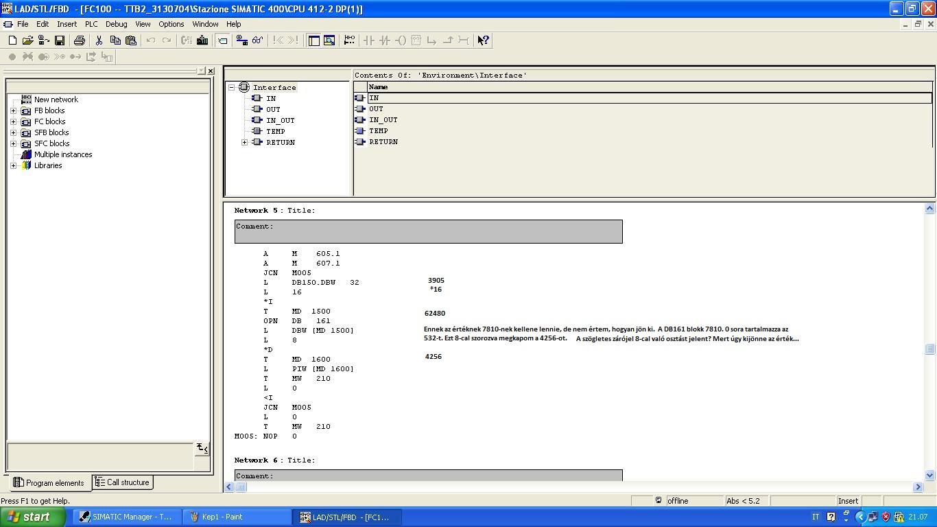
Task: Expand the SFB blocks tree node
Action: (13, 132)
